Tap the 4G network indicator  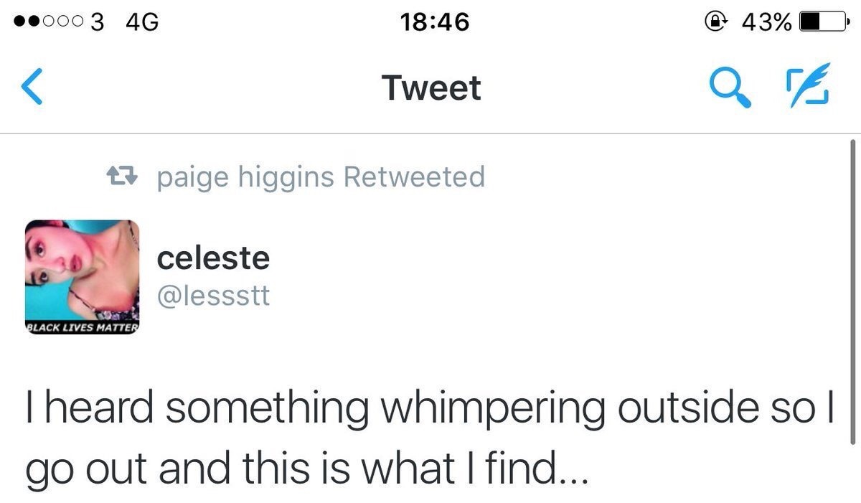point(141,22)
